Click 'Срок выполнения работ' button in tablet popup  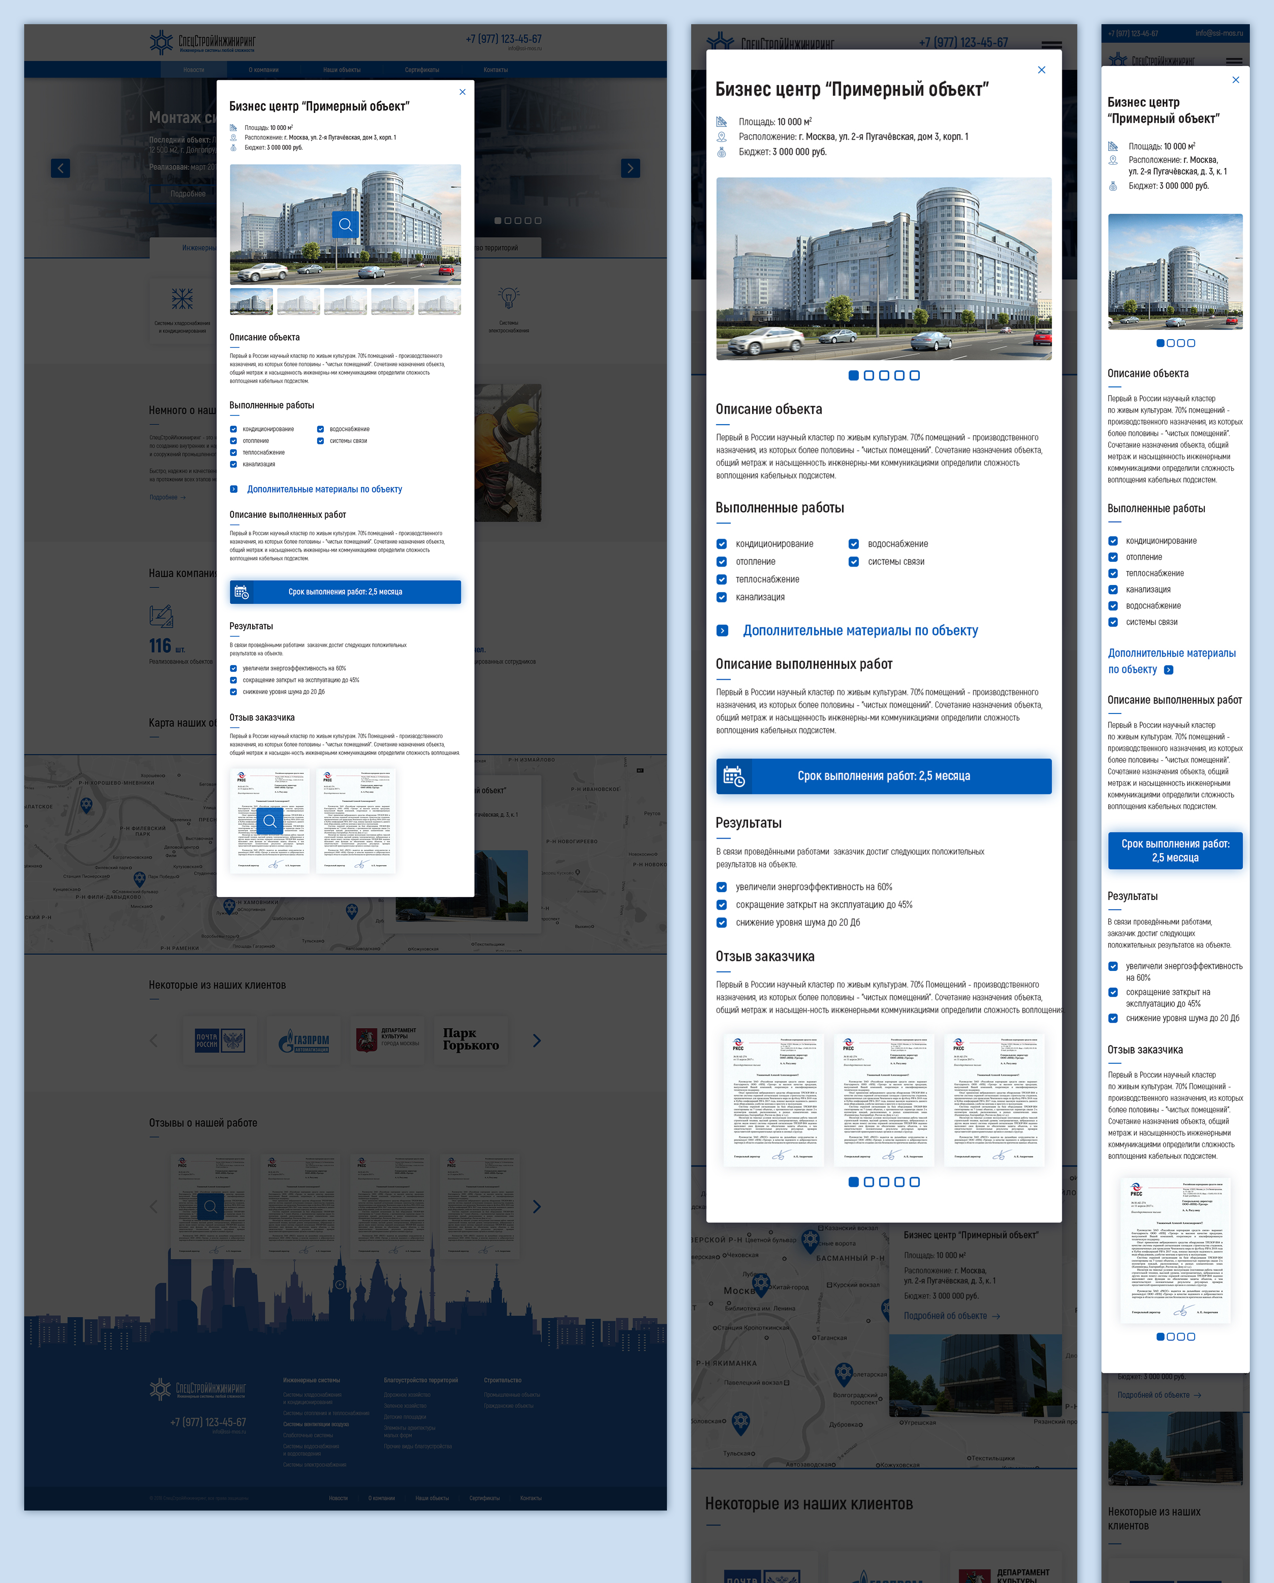pos(884,776)
